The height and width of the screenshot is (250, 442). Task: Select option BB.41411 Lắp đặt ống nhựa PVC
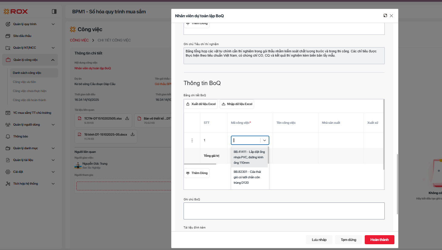(249, 157)
